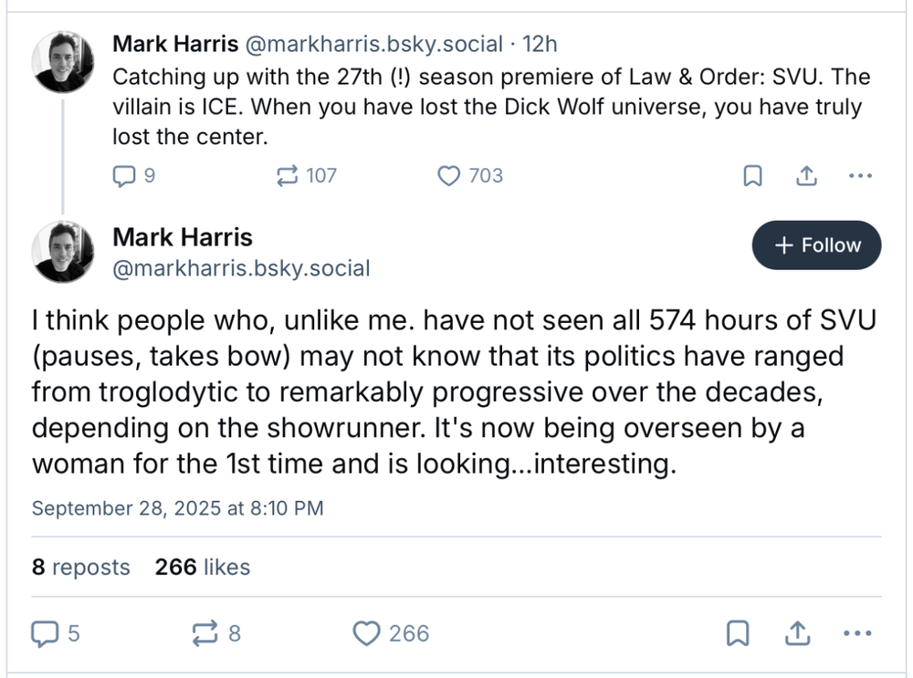913x678 pixels.
Task: Click repost arrows icon beside count 8
Action: point(205,632)
